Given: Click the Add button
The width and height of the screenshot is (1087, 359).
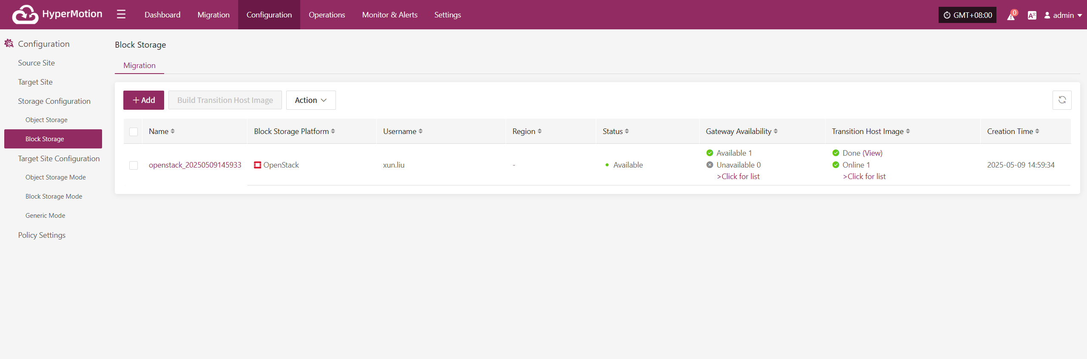Looking at the screenshot, I should point(144,100).
